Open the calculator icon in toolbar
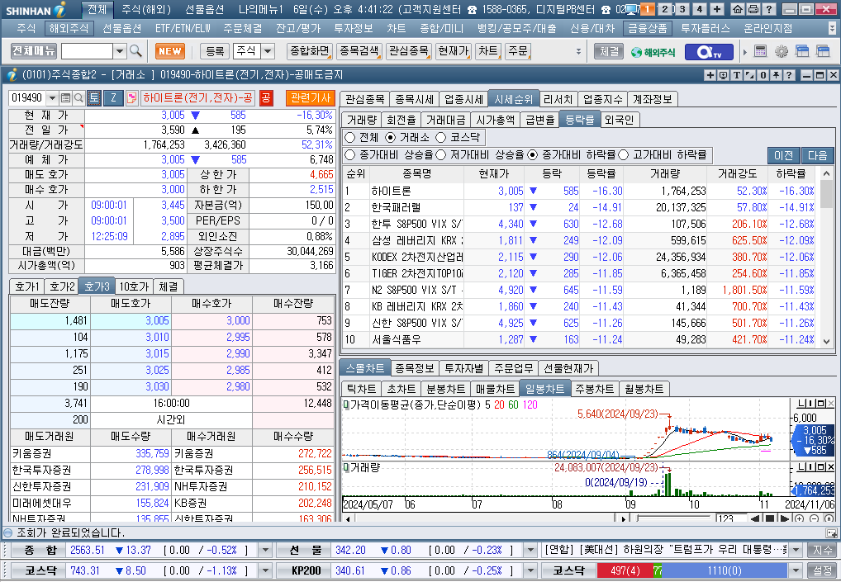Viewport: 841px width, 582px height. [x=760, y=51]
